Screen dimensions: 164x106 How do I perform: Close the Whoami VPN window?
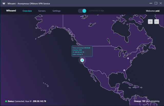click(x=161, y=3)
